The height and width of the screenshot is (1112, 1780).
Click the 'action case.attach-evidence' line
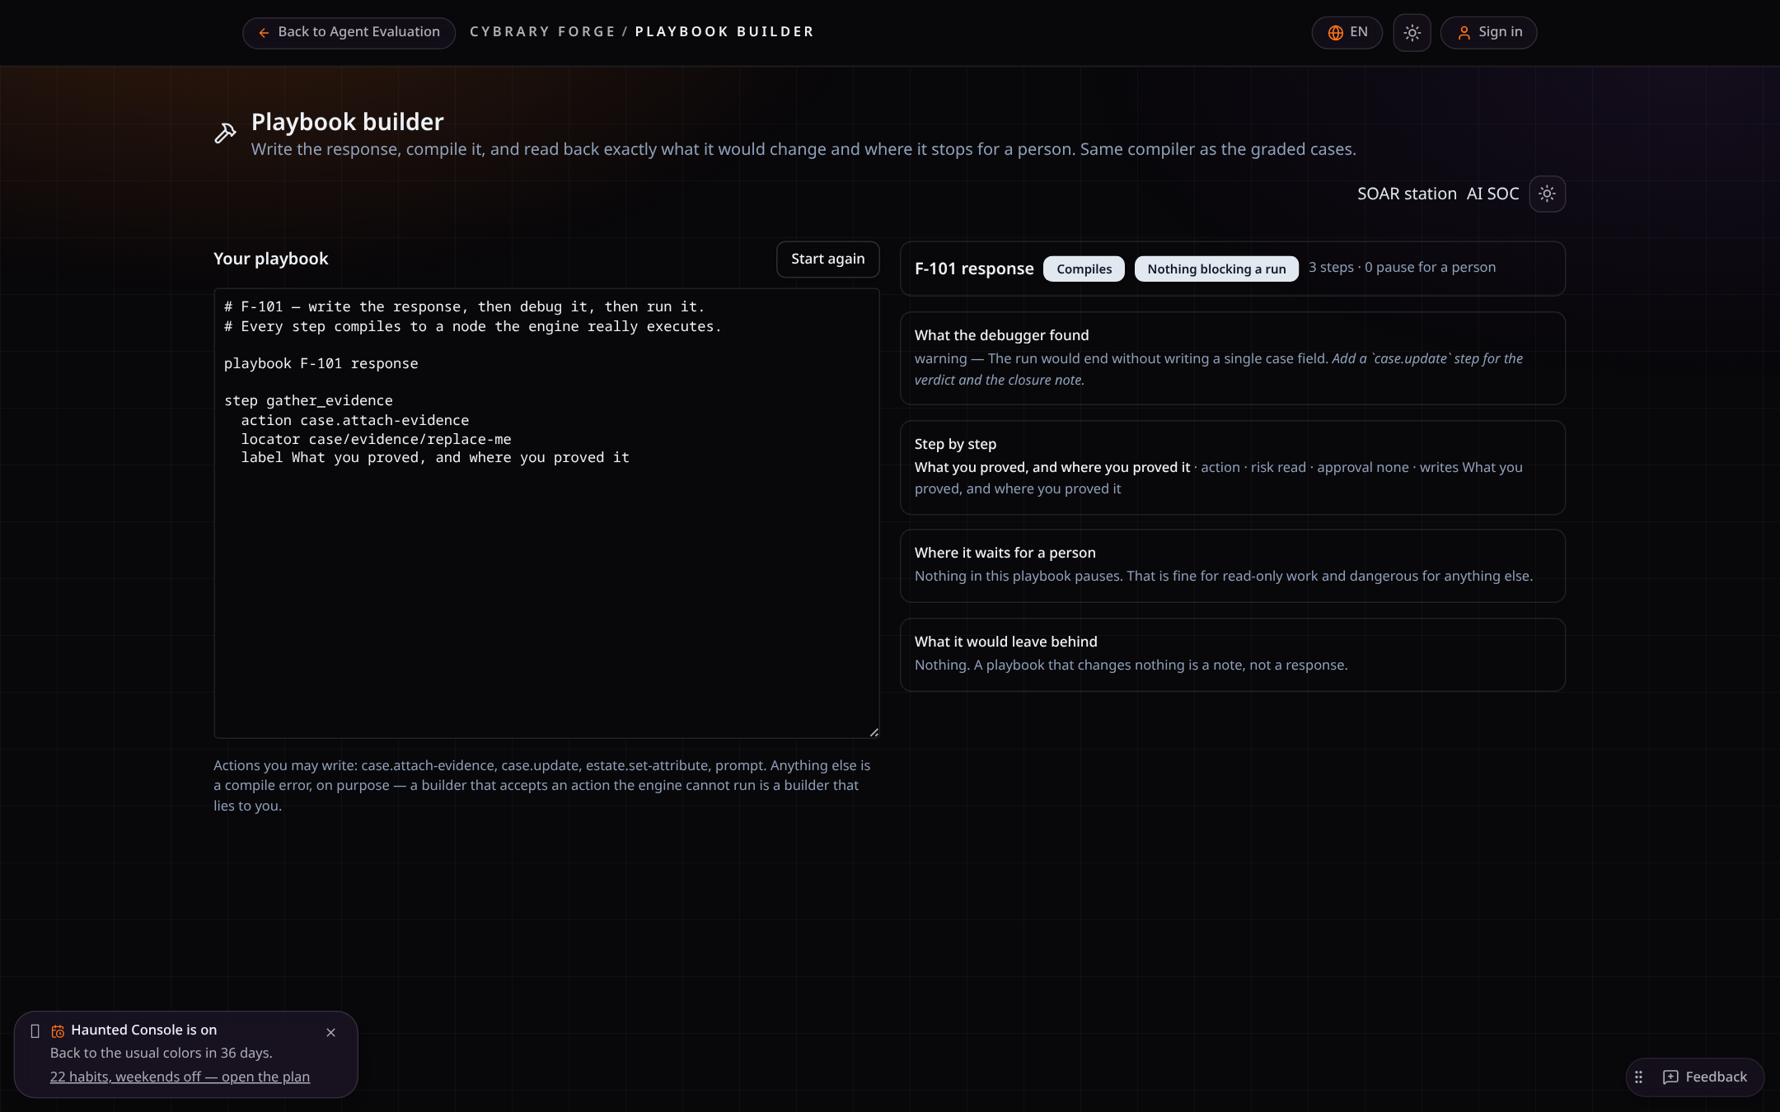(x=354, y=420)
